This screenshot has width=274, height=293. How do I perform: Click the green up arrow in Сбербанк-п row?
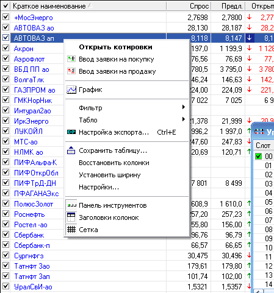tap(249, 245)
